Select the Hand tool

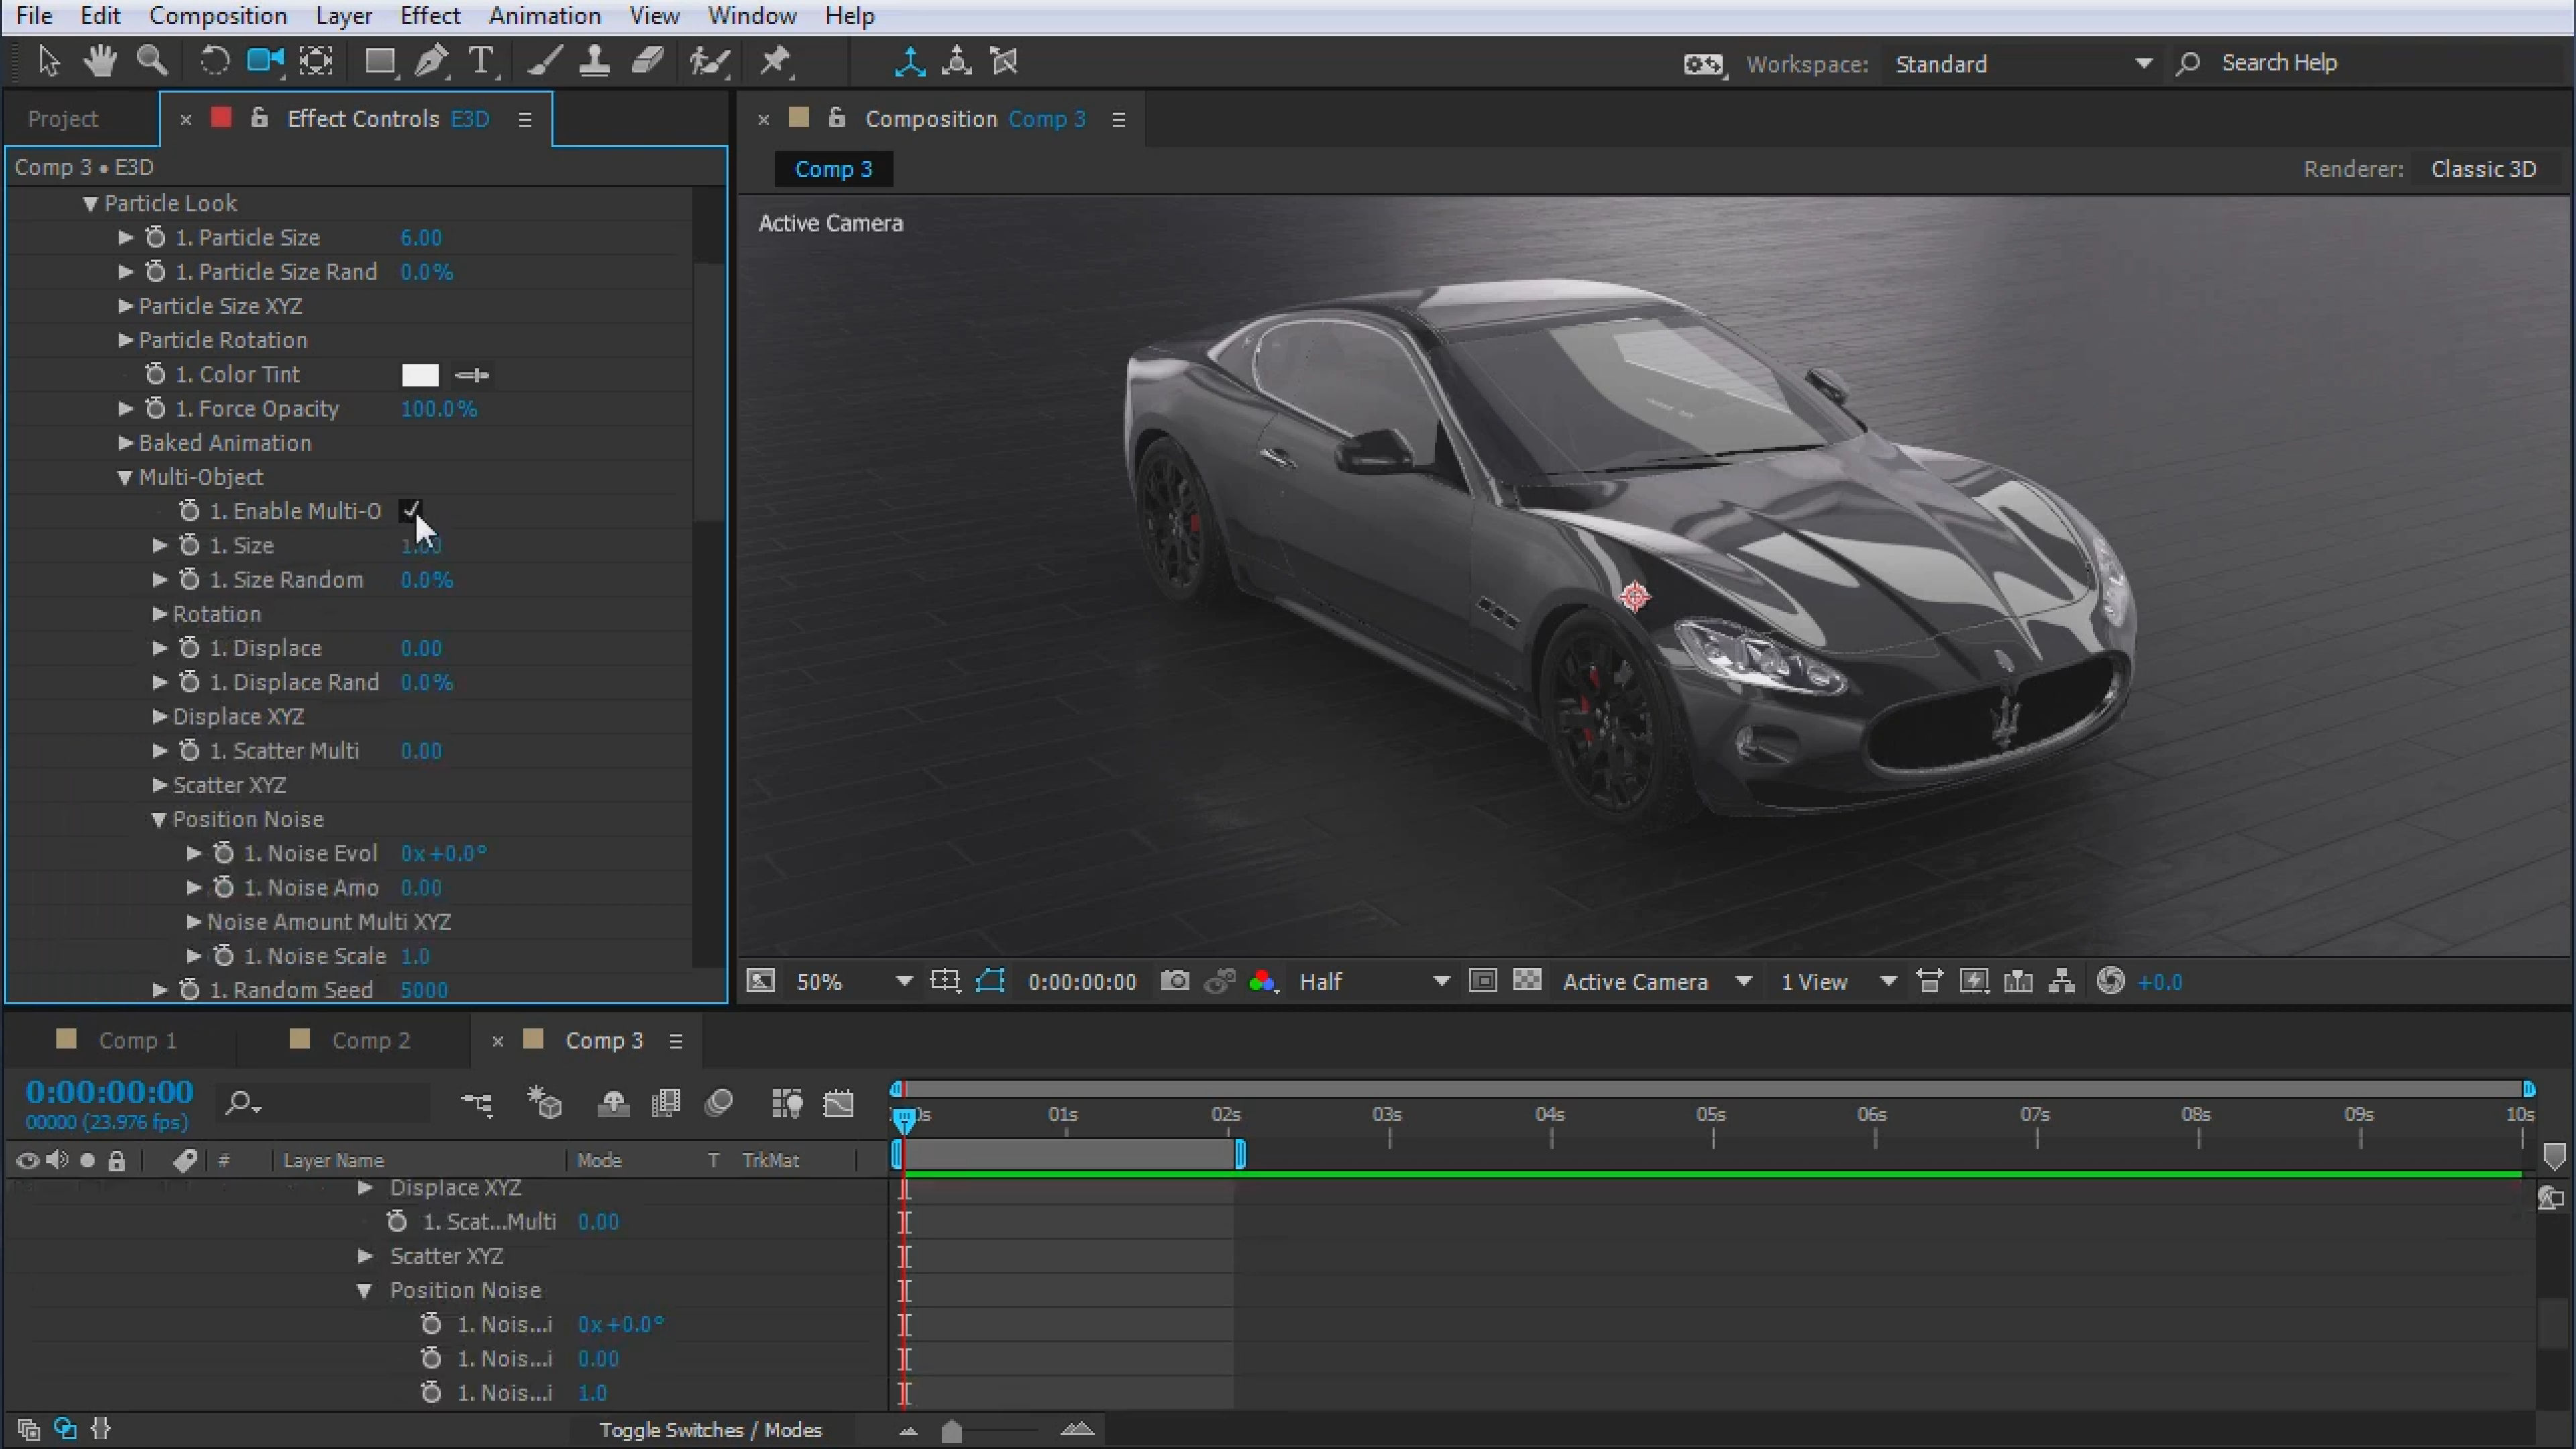pyautogui.click(x=100, y=62)
